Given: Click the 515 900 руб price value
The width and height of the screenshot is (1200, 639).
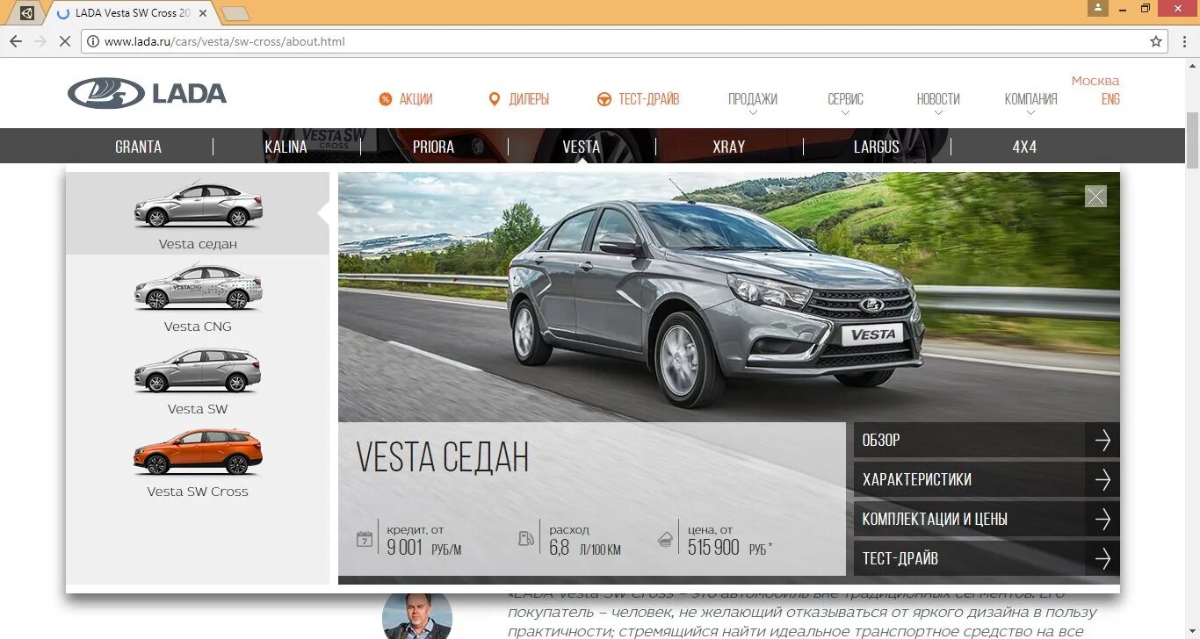Looking at the screenshot, I should click(x=730, y=548).
